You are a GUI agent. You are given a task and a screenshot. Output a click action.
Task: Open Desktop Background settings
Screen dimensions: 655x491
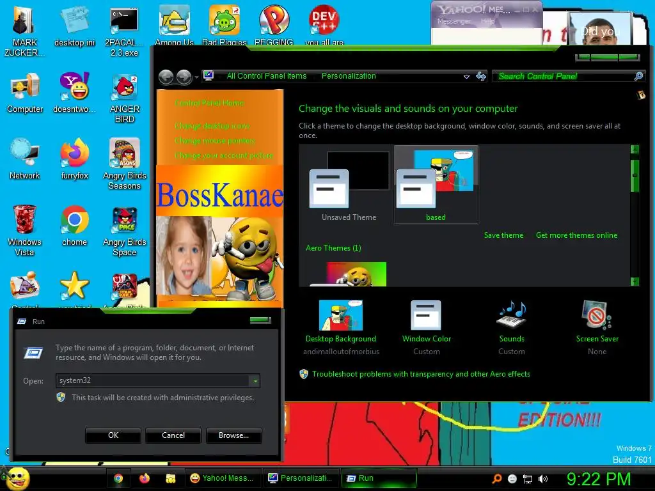coord(341,327)
